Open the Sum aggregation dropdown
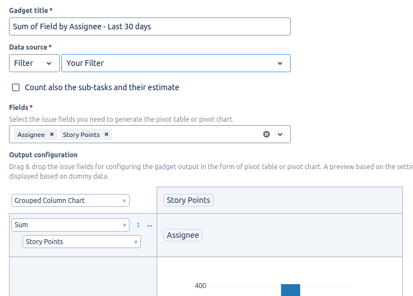The width and height of the screenshot is (413, 296). tap(70, 225)
